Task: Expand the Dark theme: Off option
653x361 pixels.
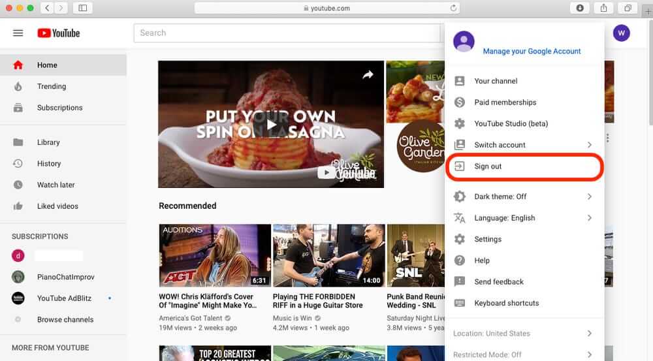Action: (x=522, y=196)
